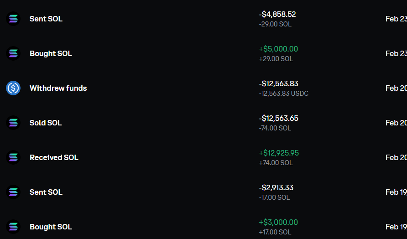The width and height of the screenshot is (407, 239).
Task: Select the Sold SOL transaction label
Action: coord(46,123)
